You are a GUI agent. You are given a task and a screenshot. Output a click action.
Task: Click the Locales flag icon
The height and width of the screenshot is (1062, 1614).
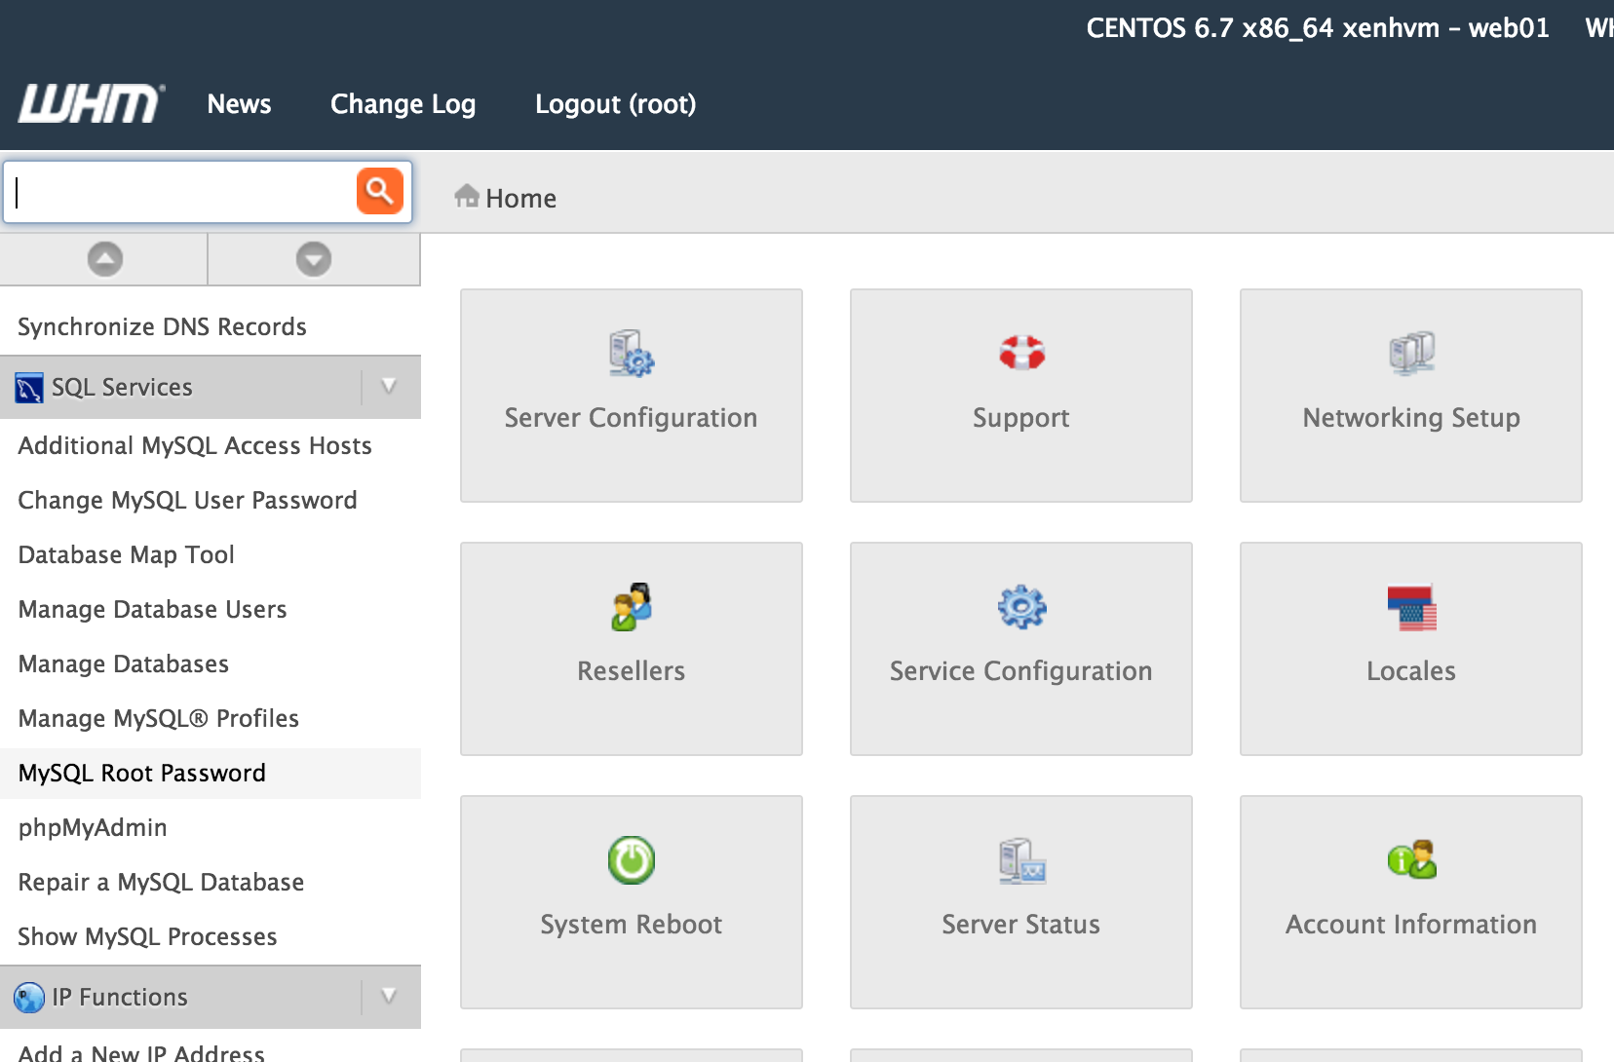1410,606
